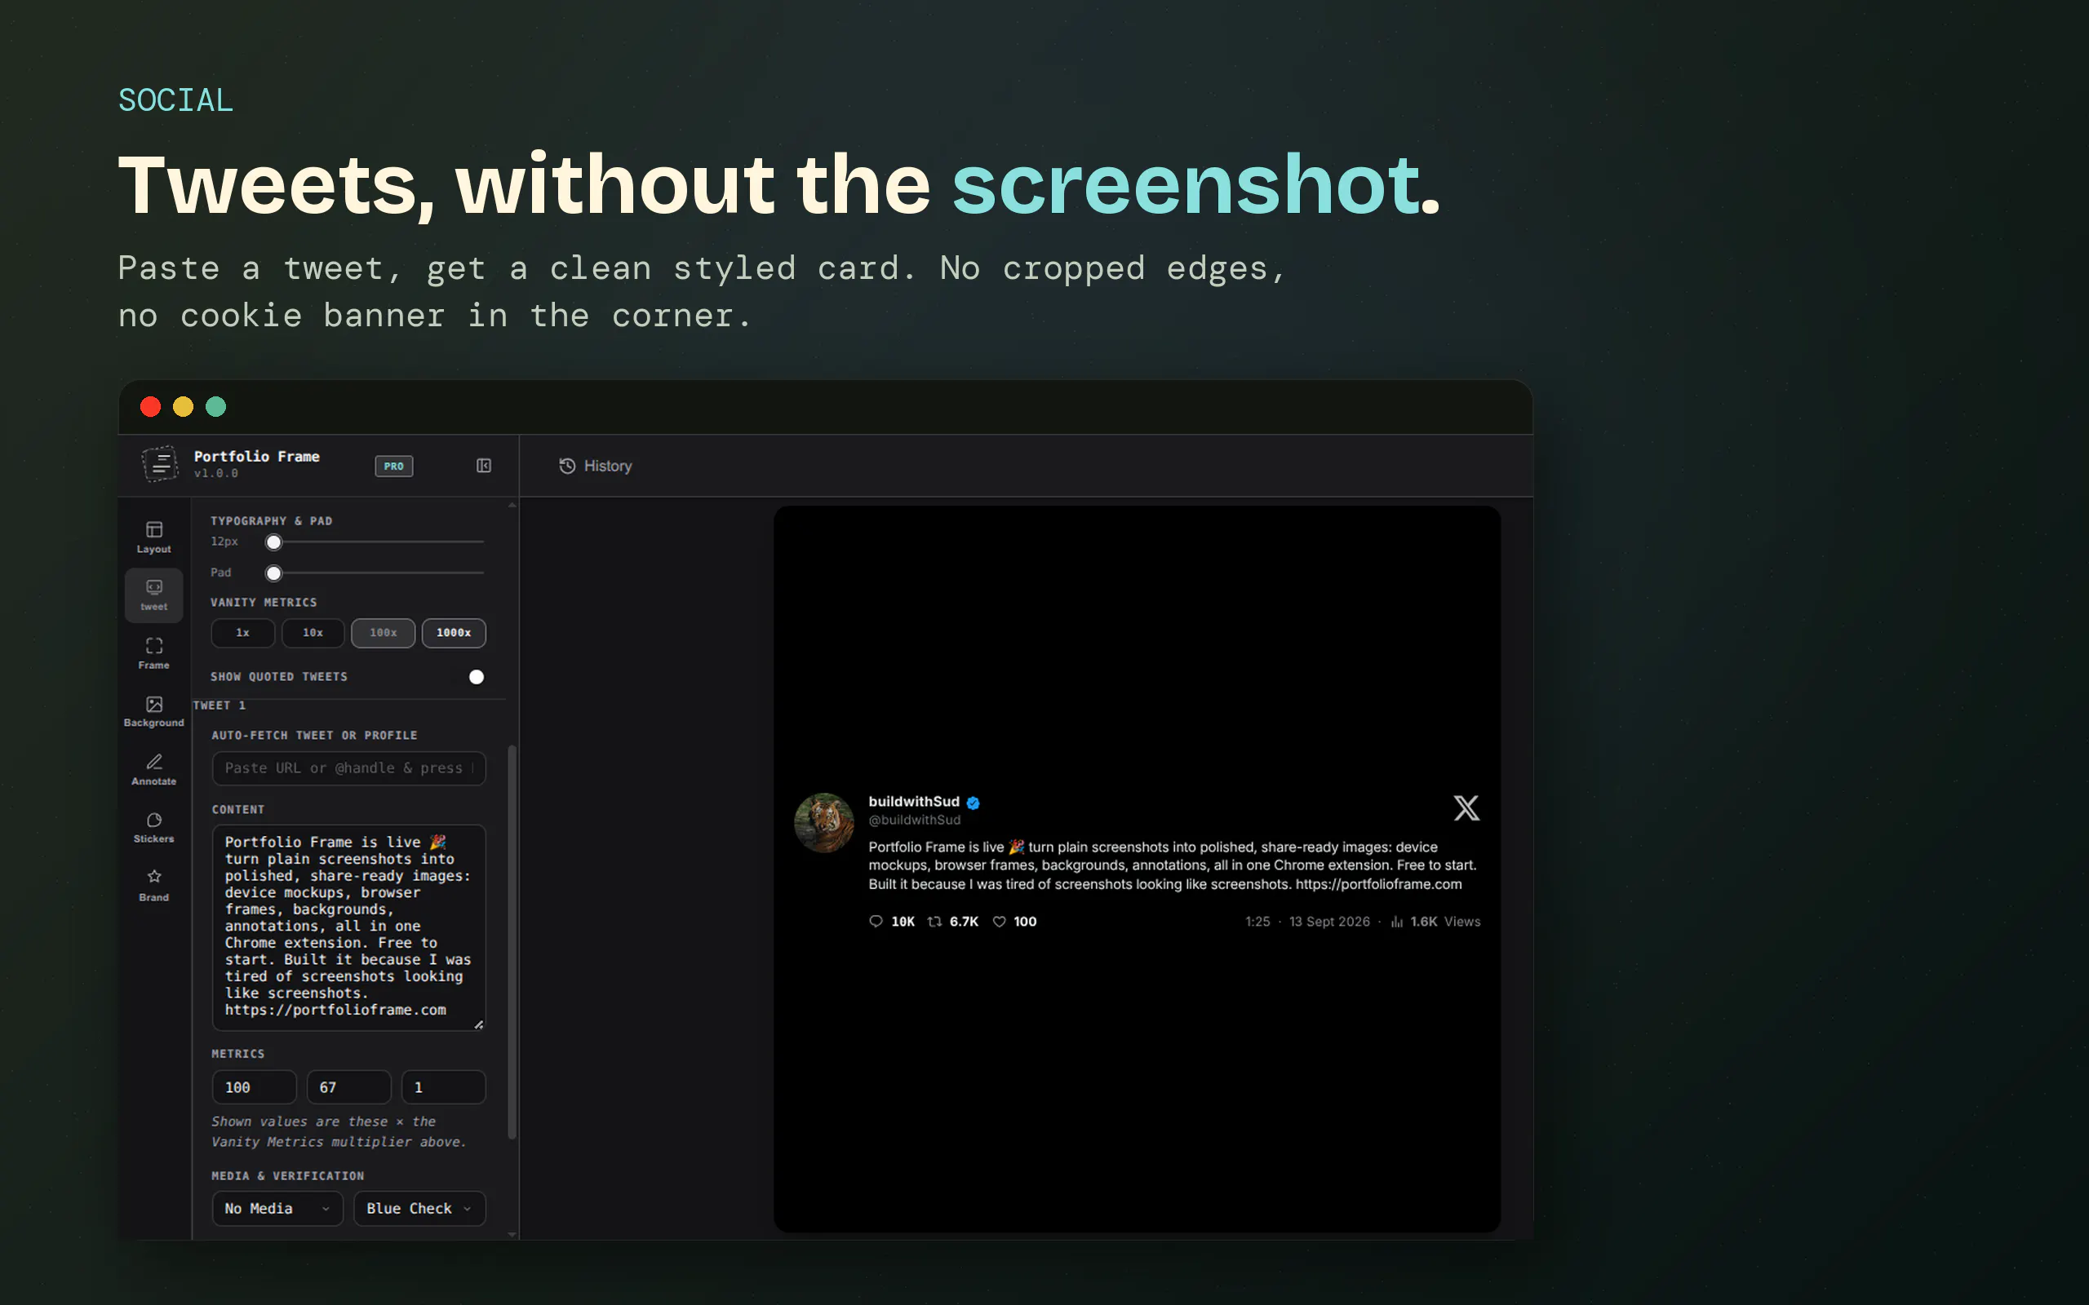The width and height of the screenshot is (2089, 1305).
Task: Open the No Media dropdown
Action: (277, 1208)
